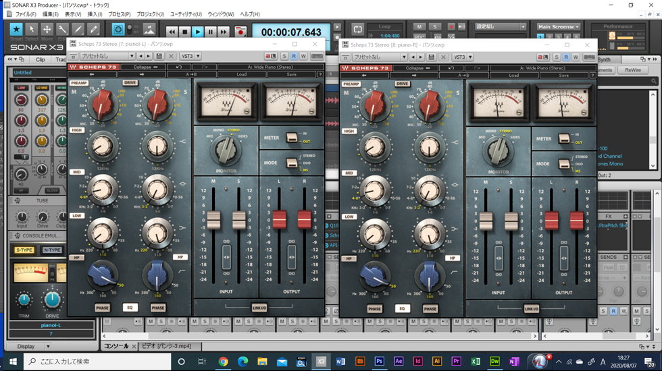Screen dimensions: 662x371
Task: Select the Move tool icon
Action: coord(47,30)
